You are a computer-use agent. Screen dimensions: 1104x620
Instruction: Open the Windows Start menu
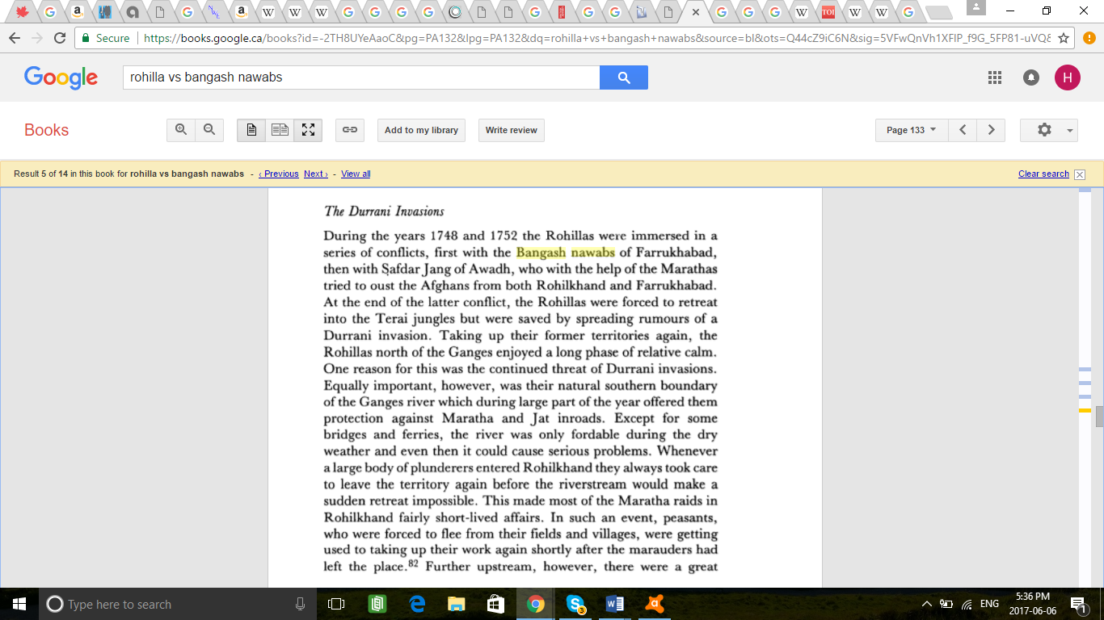click(x=19, y=604)
